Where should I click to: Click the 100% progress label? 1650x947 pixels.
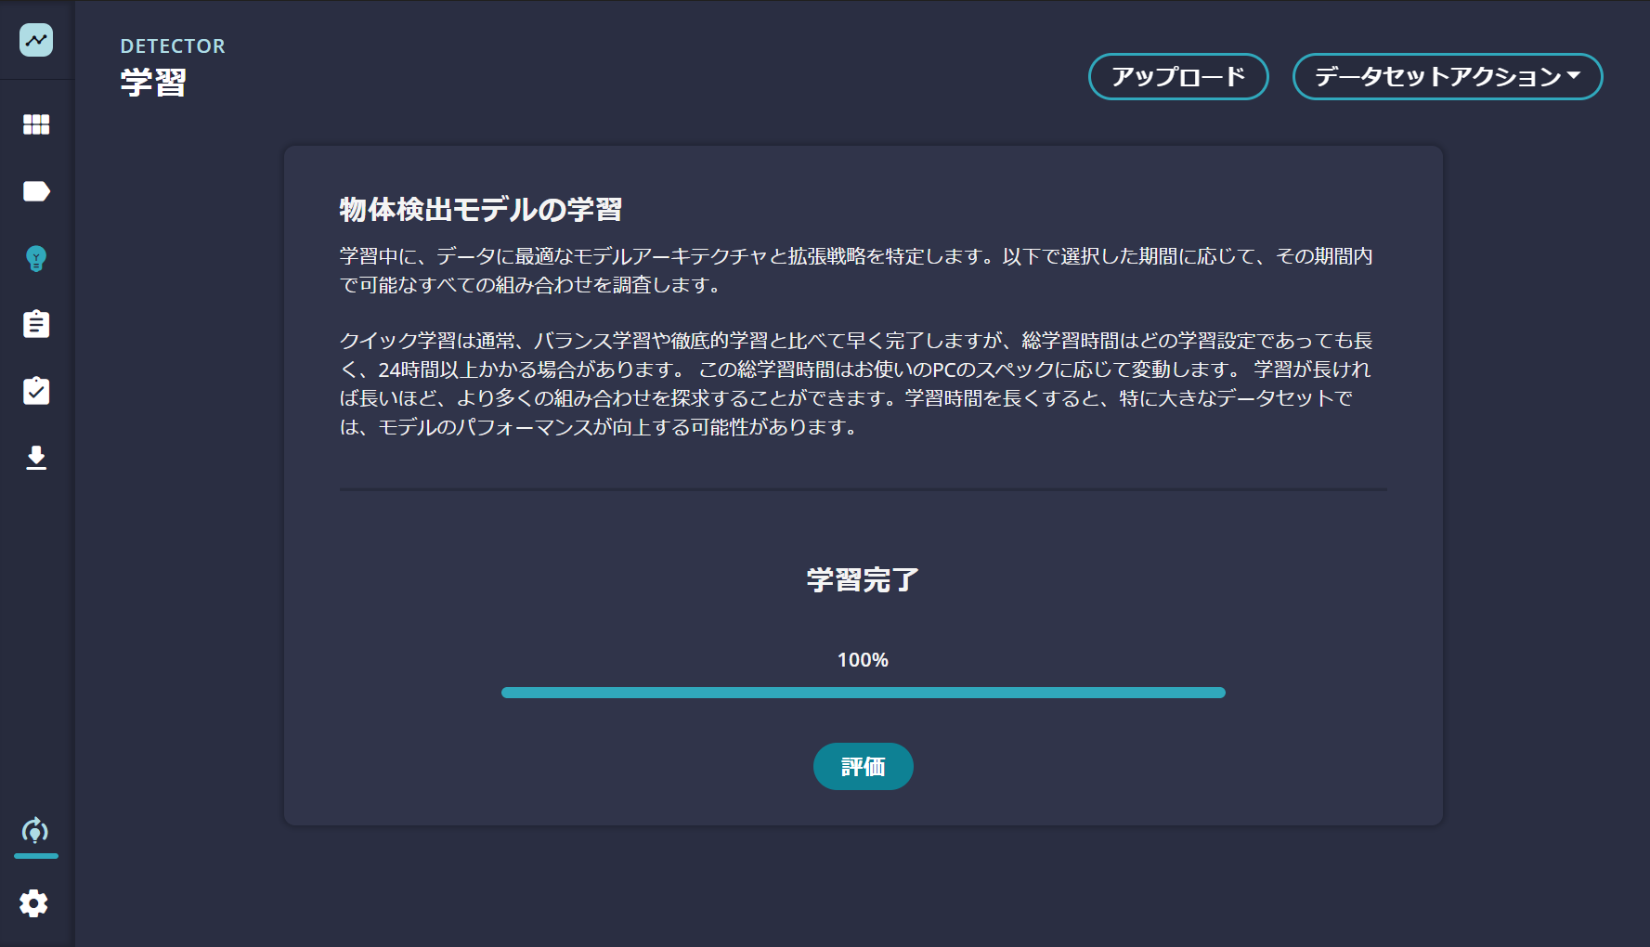pyautogui.click(x=863, y=659)
